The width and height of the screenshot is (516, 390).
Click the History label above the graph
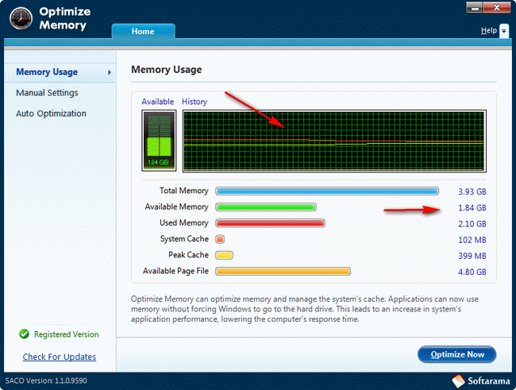pos(194,102)
